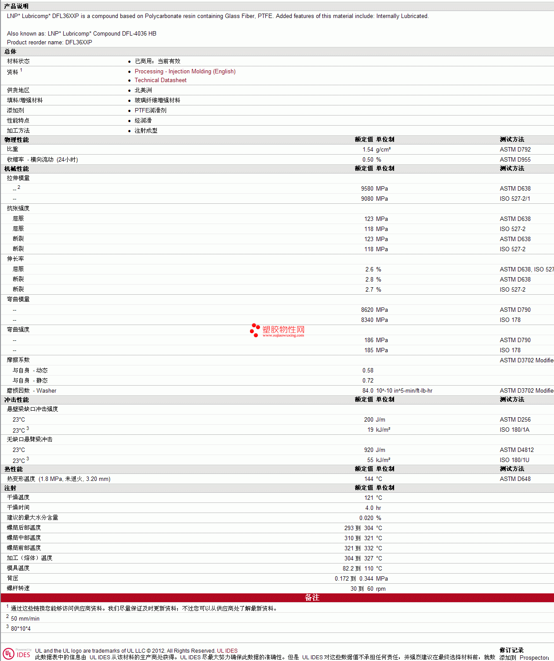Click the 螺筒后部温度 row label
Screen dimensions: 554x661
[x=24, y=528]
